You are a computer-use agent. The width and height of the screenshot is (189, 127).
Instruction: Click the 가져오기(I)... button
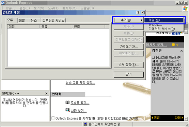pos(129,47)
